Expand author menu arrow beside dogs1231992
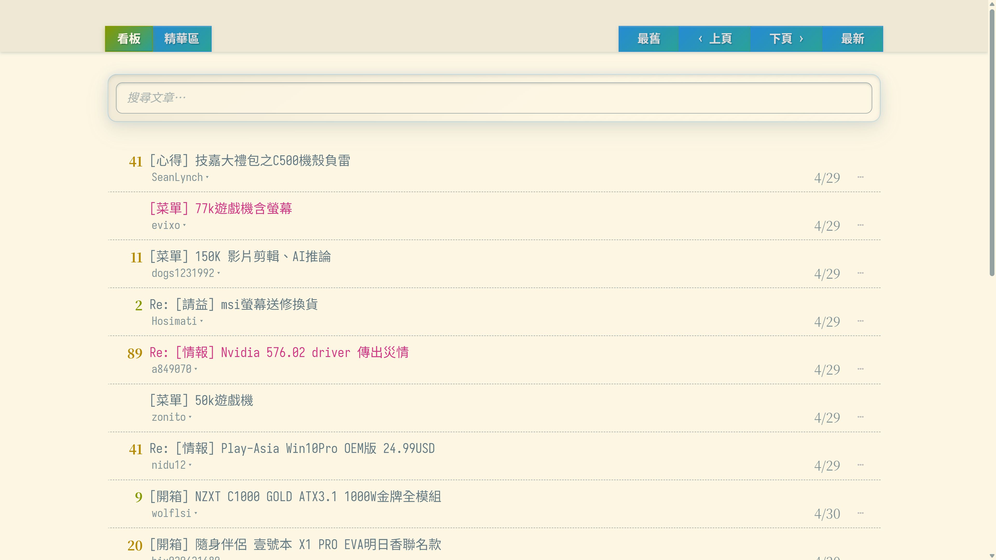The image size is (996, 560). click(219, 273)
